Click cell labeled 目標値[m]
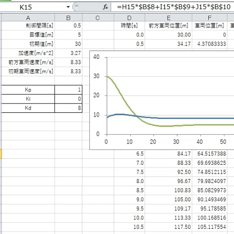The width and height of the screenshot is (234, 234). pyautogui.click(x=28, y=35)
